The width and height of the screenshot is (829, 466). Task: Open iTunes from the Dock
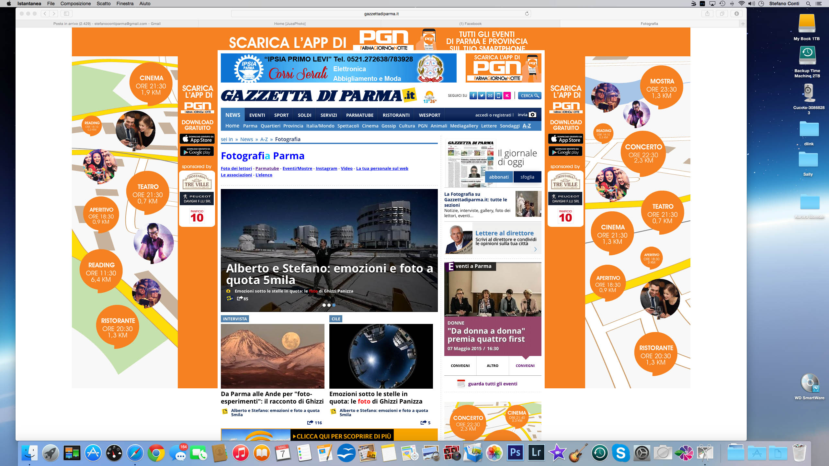click(x=241, y=452)
